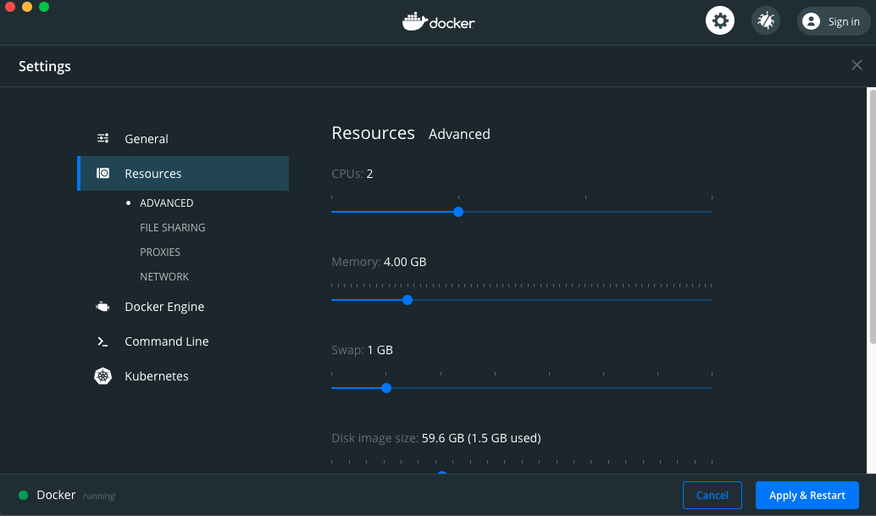The height and width of the screenshot is (516, 876).
Task: Click the Swap slider handle
Action: tap(386, 388)
